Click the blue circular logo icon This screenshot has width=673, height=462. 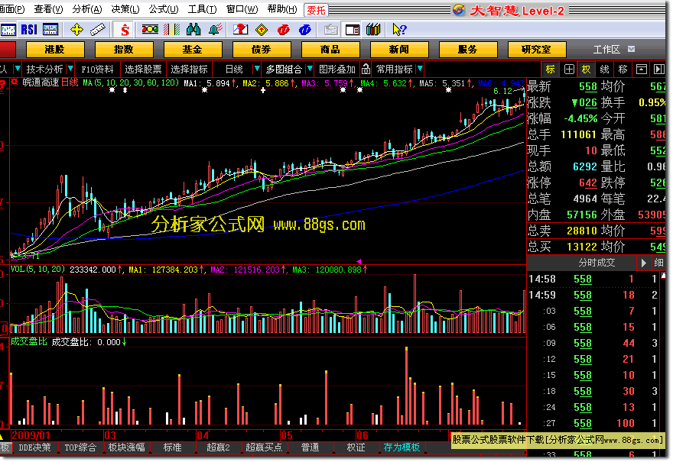(304, 30)
